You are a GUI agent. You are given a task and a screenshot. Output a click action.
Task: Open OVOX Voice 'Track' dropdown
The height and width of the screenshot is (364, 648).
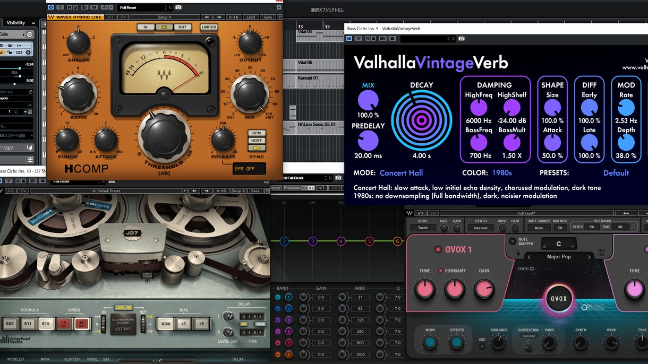click(x=423, y=228)
